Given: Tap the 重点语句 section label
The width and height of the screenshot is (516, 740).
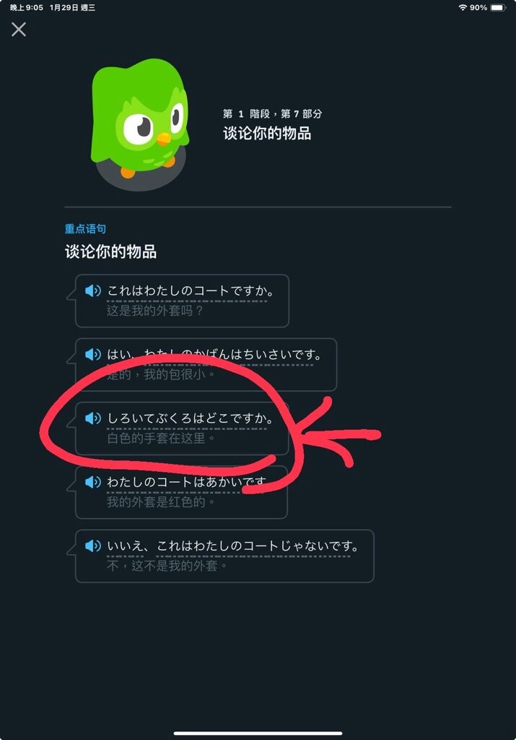Looking at the screenshot, I should point(85,229).
